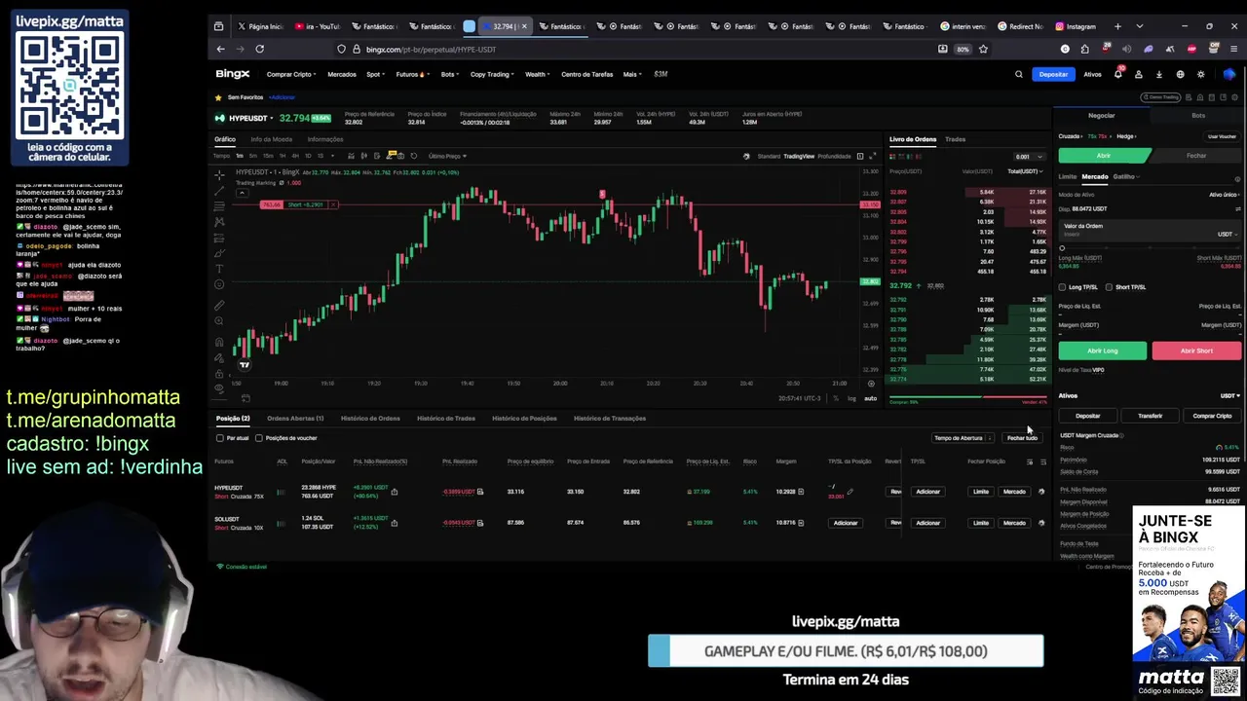Click the transfer arrows icon beside Disp.

[x=1237, y=208]
